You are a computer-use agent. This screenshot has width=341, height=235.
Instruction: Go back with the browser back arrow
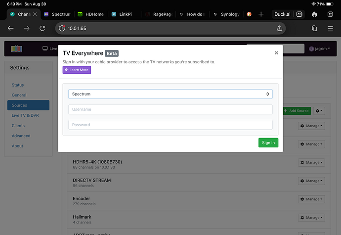pos(10,28)
